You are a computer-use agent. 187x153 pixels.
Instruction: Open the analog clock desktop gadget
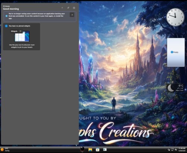175,17
